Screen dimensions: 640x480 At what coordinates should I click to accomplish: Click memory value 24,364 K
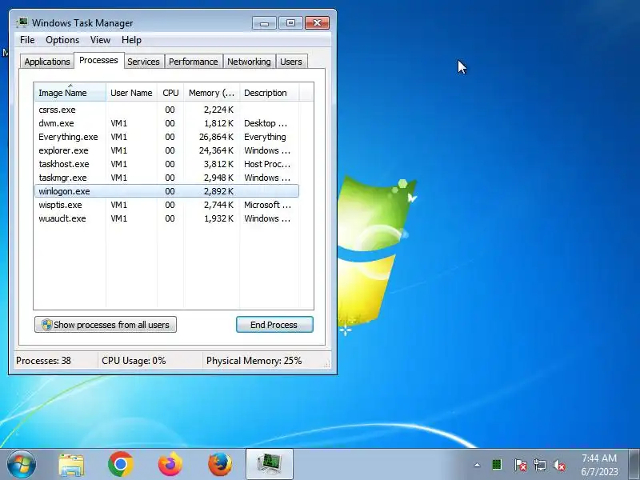(x=216, y=150)
